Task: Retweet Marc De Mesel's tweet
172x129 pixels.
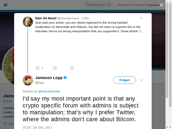Action: tap(55, 68)
